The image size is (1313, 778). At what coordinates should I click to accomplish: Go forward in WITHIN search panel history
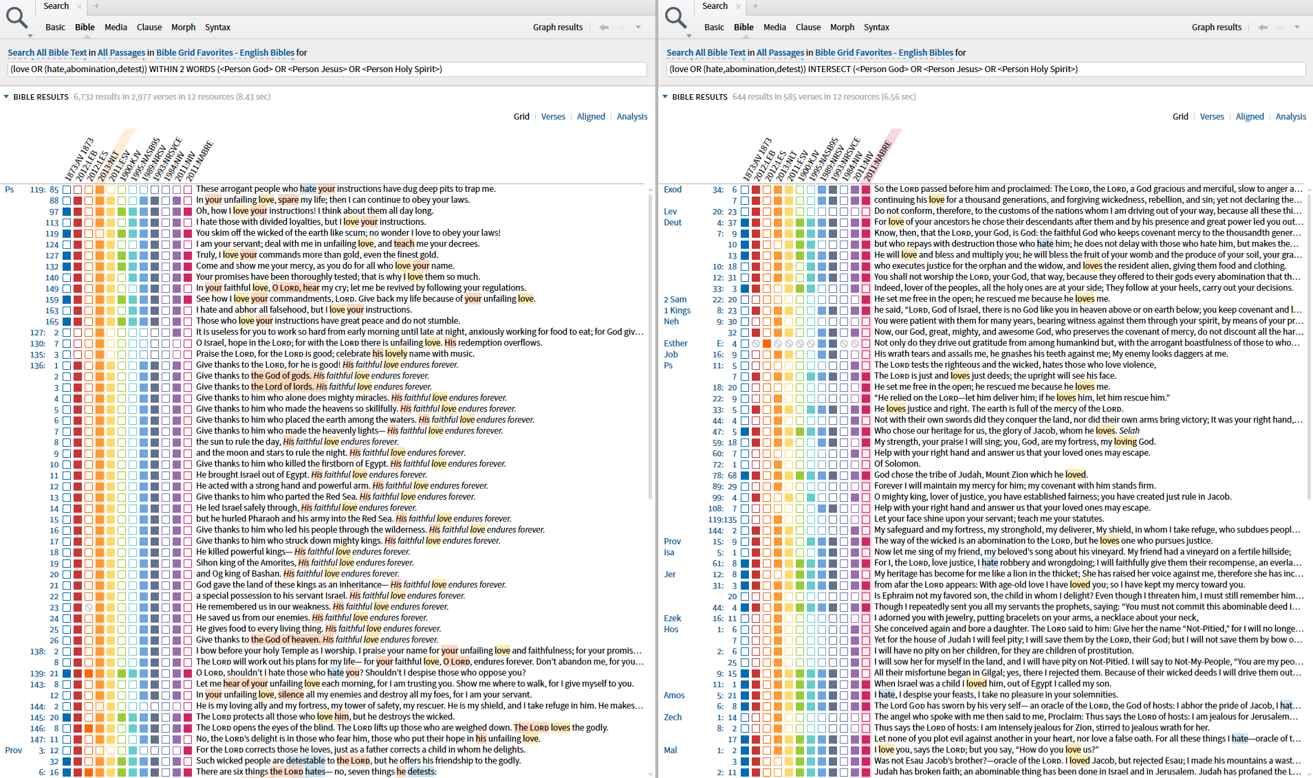(621, 27)
